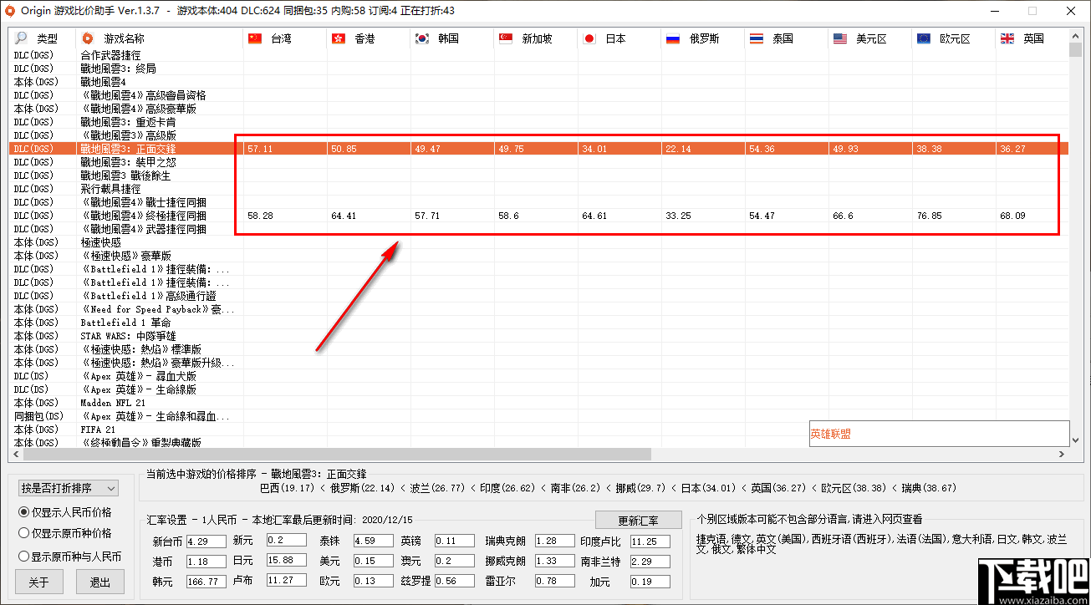The image size is (1091, 605).
Task: Click the 韩国 flag icon
Action: point(422,38)
